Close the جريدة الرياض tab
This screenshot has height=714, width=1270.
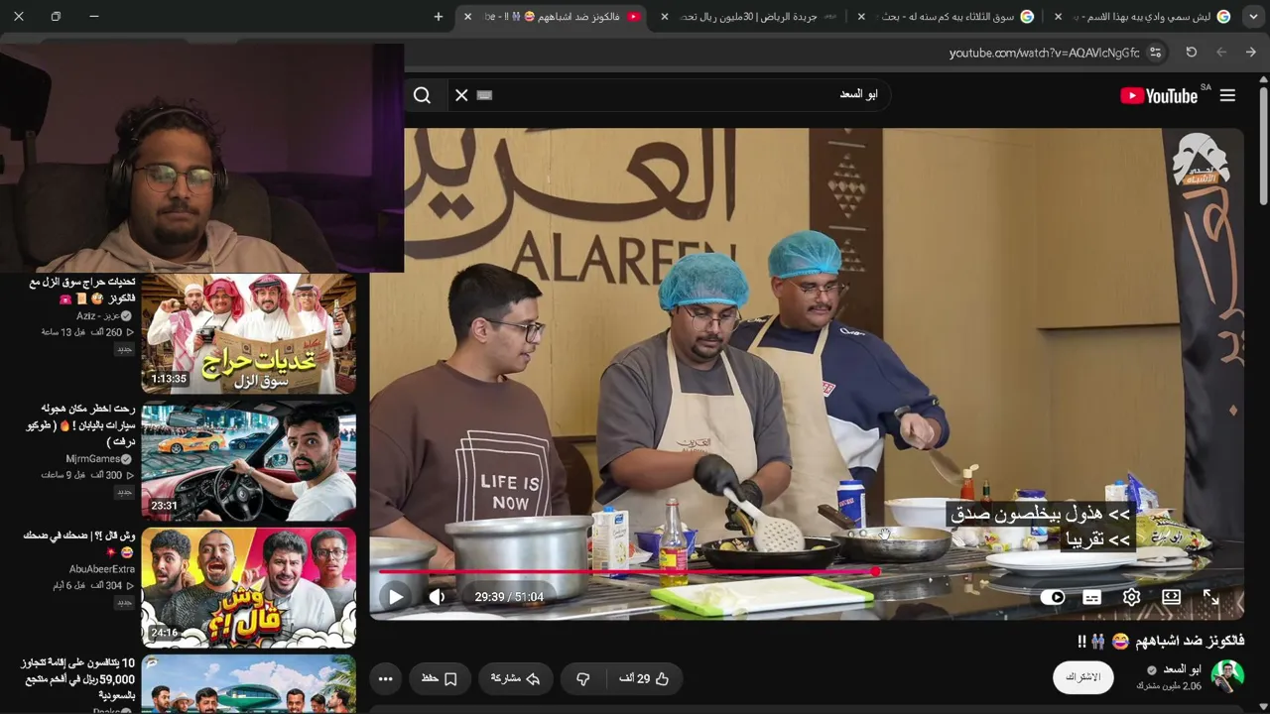[665, 17]
